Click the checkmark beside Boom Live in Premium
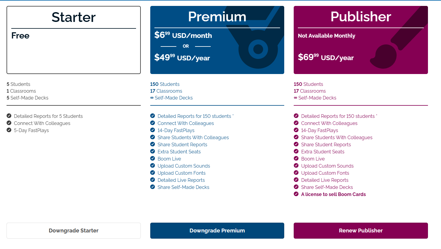 pyautogui.click(x=152, y=158)
